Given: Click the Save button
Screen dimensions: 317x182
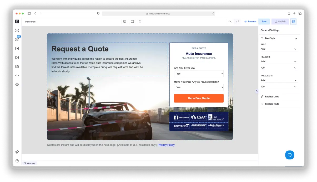Looking at the screenshot, I should click(x=264, y=22).
